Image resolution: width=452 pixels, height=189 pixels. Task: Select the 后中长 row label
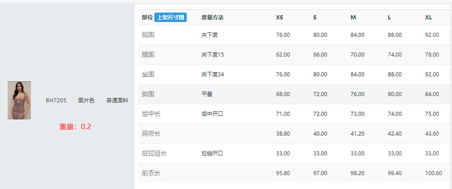tap(151, 114)
